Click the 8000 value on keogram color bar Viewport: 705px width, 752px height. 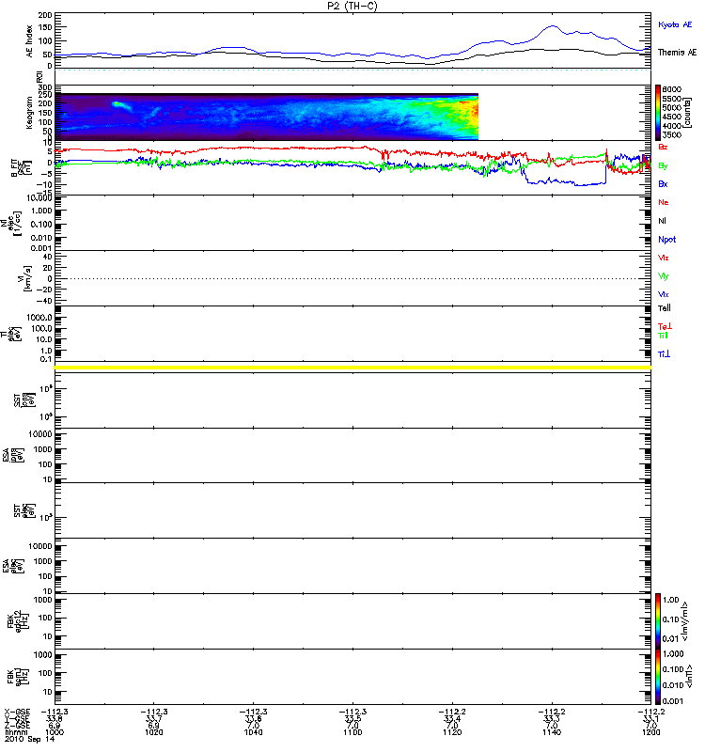click(671, 89)
